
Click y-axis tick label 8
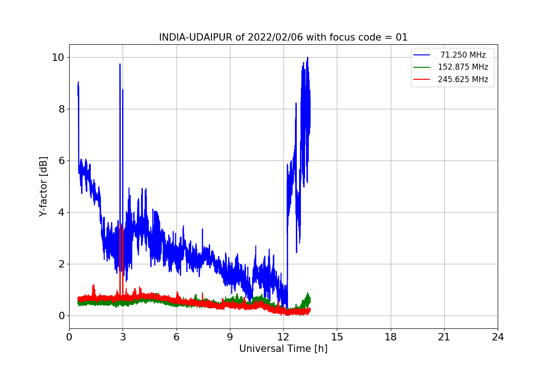(60, 109)
